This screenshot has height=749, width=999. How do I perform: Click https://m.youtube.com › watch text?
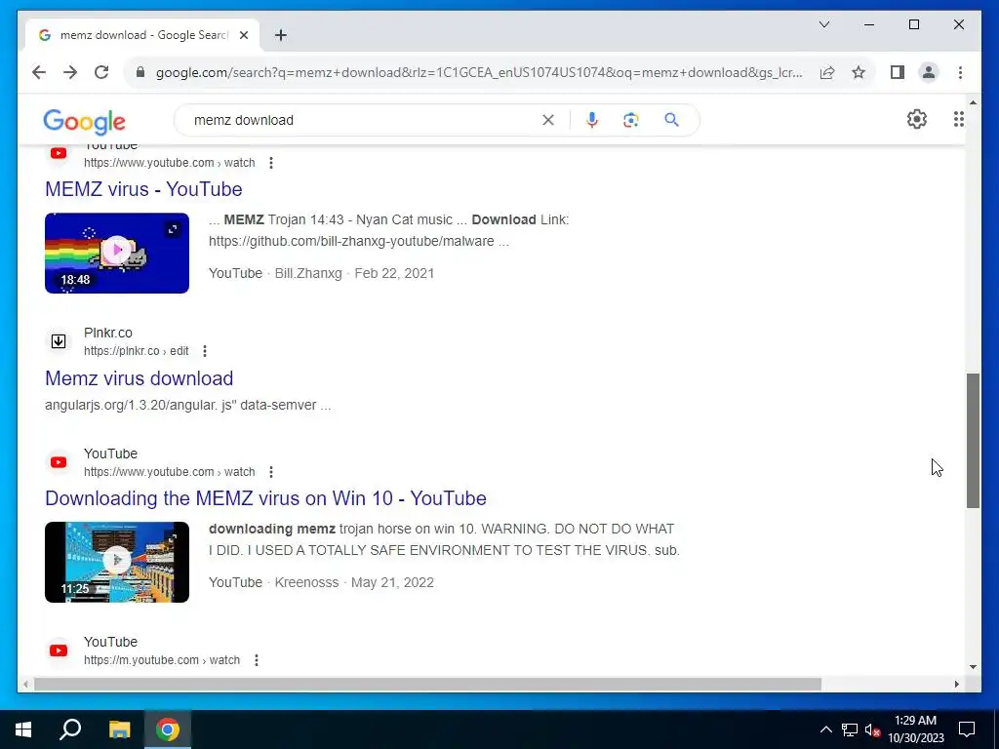tap(162, 660)
